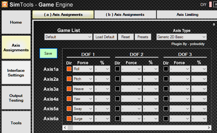Click the 'Plugin By - yobuddy' text
Screen dimensions: 217x133
point(188,44)
